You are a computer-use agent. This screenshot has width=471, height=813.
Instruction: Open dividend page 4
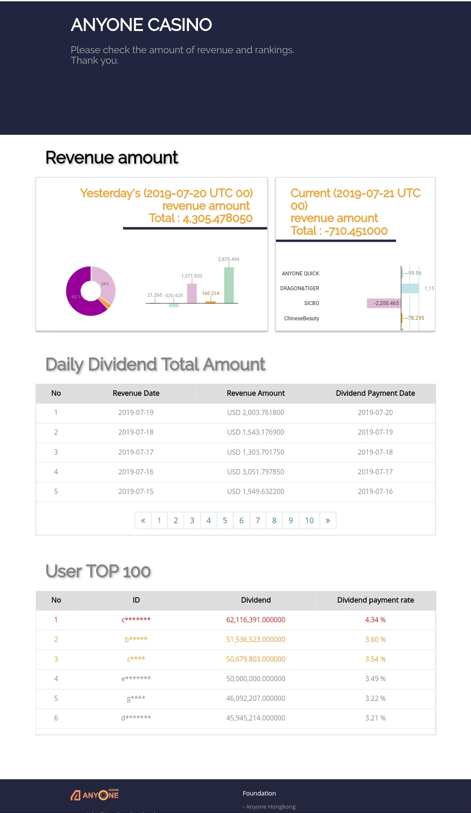tap(208, 520)
